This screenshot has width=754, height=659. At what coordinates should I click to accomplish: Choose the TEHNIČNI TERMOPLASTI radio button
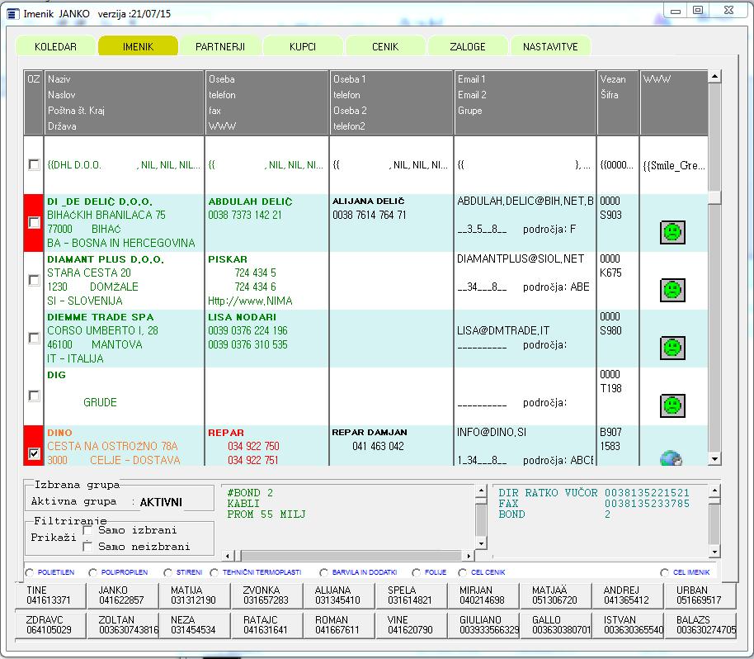[x=214, y=572]
